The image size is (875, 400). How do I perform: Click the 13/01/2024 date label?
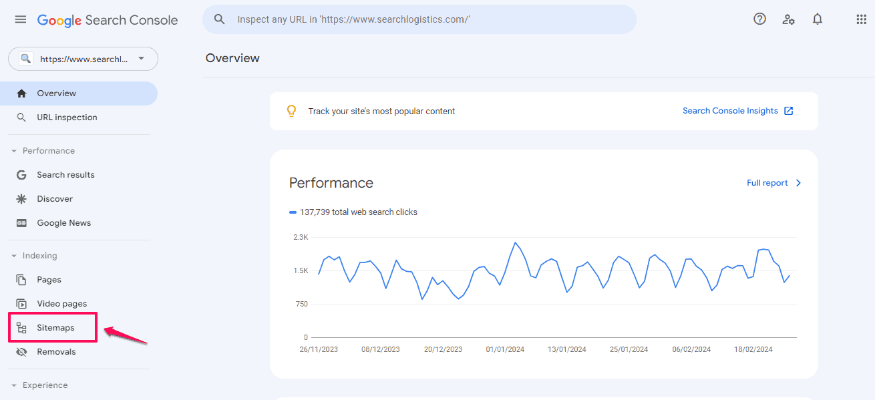[567, 349]
